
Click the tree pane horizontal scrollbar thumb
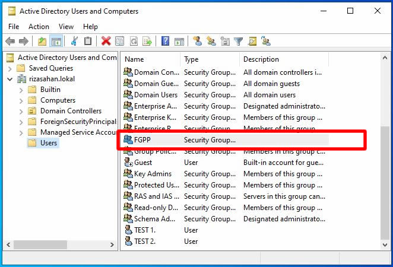pos(40,244)
